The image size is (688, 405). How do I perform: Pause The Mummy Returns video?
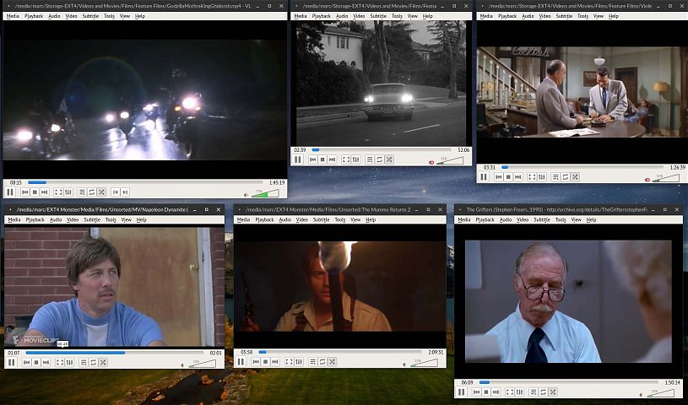click(241, 362)
